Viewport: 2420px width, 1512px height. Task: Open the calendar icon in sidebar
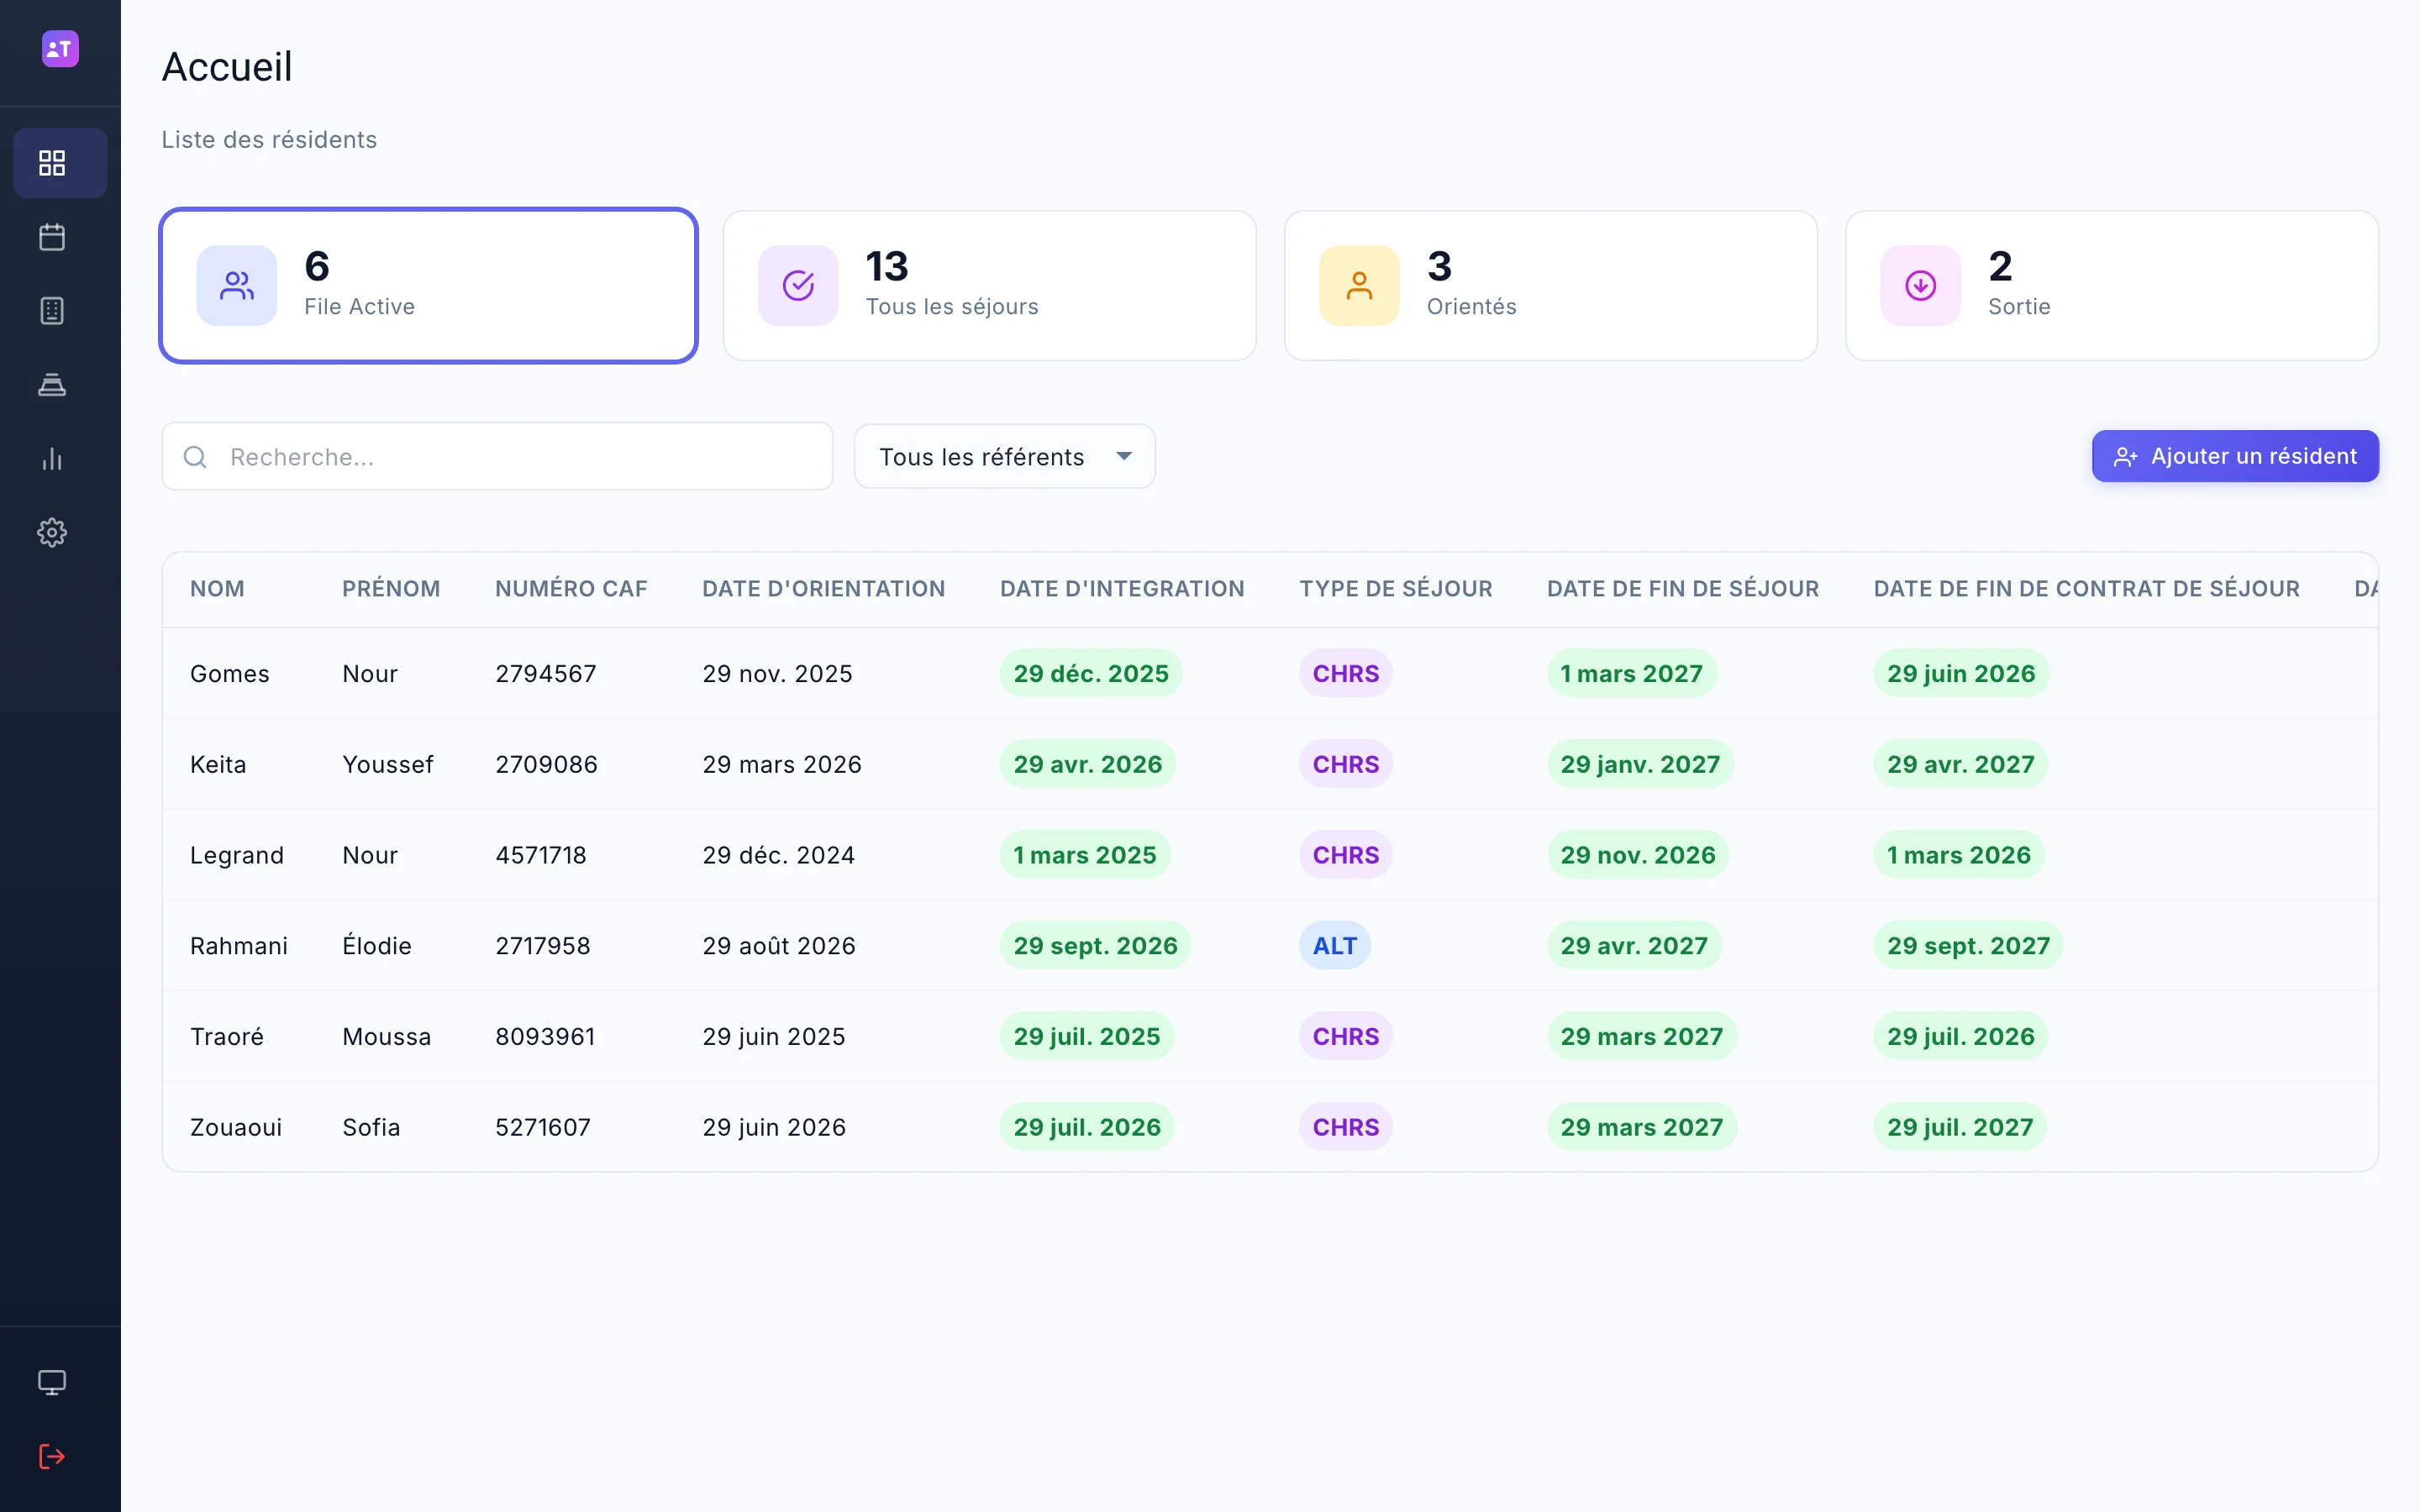tap(52, 237)
